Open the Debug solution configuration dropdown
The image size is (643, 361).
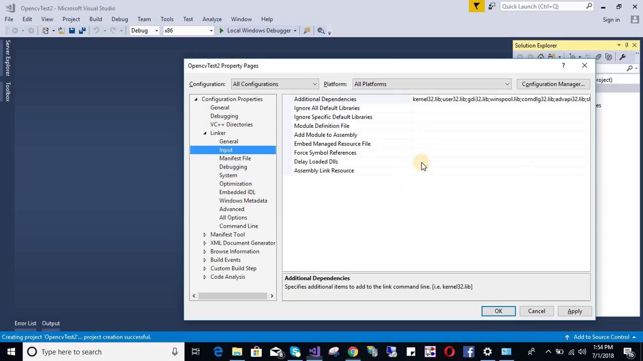145,31
